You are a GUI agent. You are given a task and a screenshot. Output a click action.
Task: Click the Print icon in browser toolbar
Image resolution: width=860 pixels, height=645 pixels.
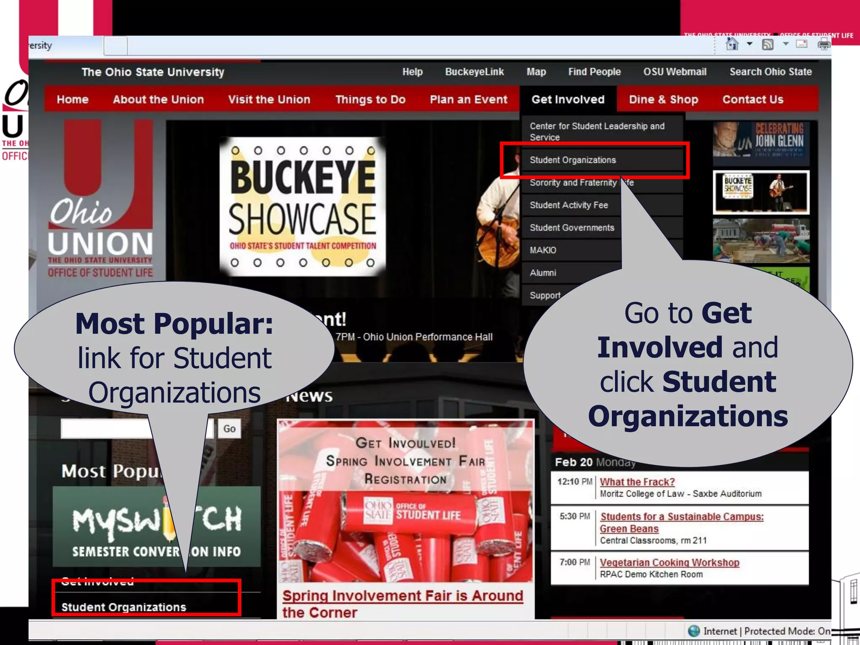click(823, 44)
